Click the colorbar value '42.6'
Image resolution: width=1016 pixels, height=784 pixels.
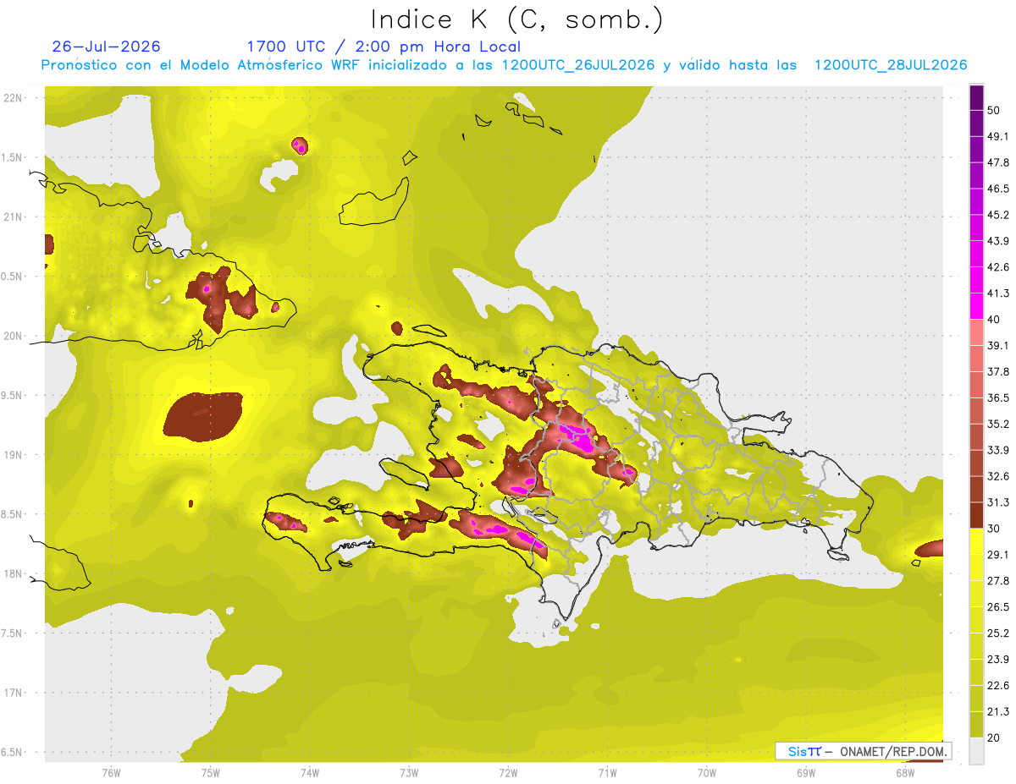point(998,267)
